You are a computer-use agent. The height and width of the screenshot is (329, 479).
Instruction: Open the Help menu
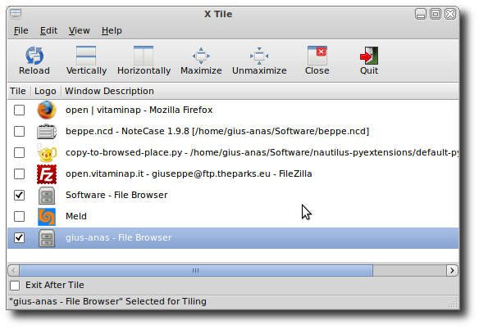click(112, 30)
